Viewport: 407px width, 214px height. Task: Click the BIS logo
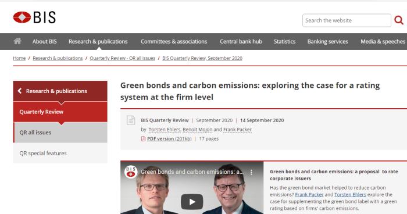[x=34, y=17]
